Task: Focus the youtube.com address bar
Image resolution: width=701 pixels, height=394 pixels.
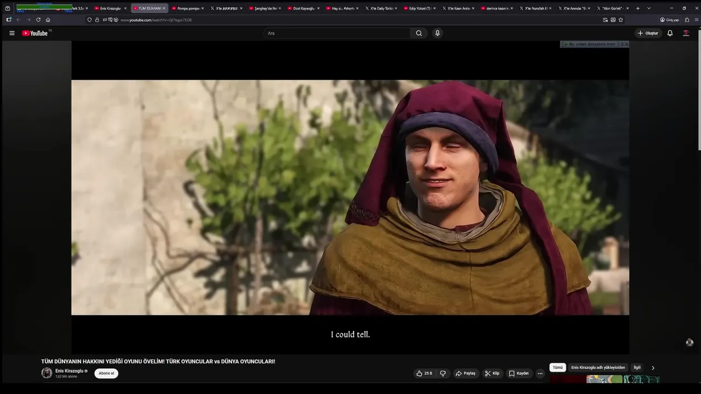Action: coord(356,20)
